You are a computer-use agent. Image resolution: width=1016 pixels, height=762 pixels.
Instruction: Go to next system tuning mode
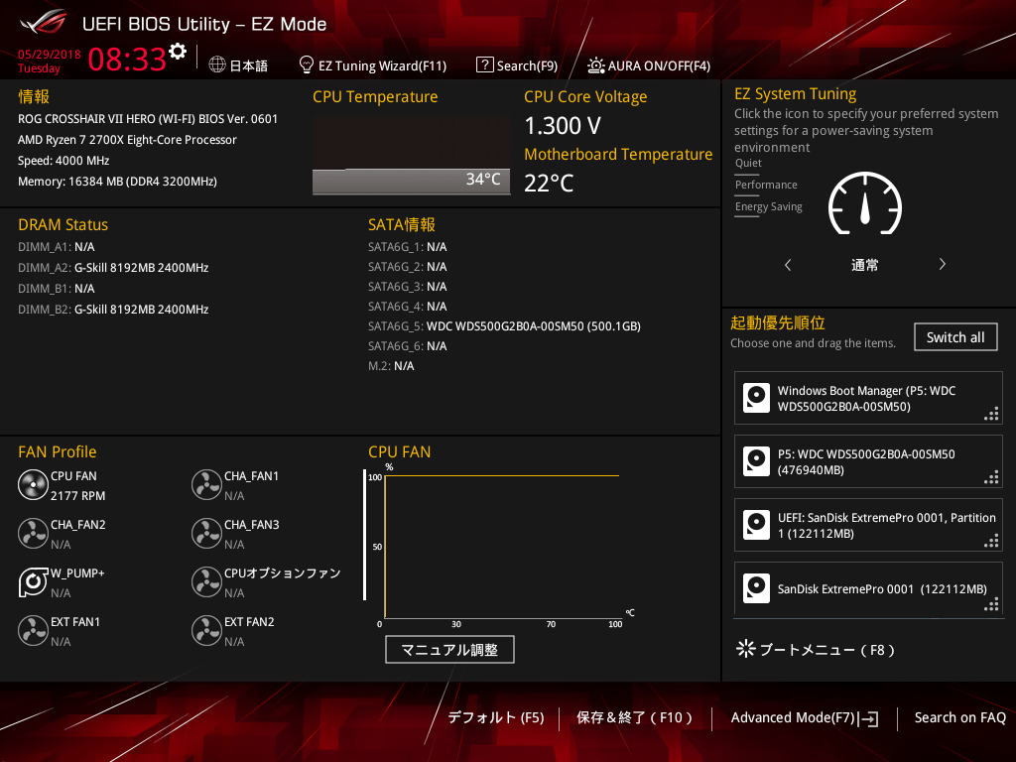click(943, 264)
